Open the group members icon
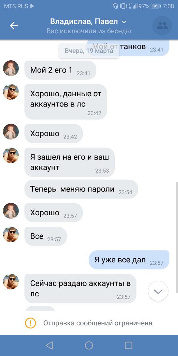This screenshot has height=356, width=178. [162, 26]
